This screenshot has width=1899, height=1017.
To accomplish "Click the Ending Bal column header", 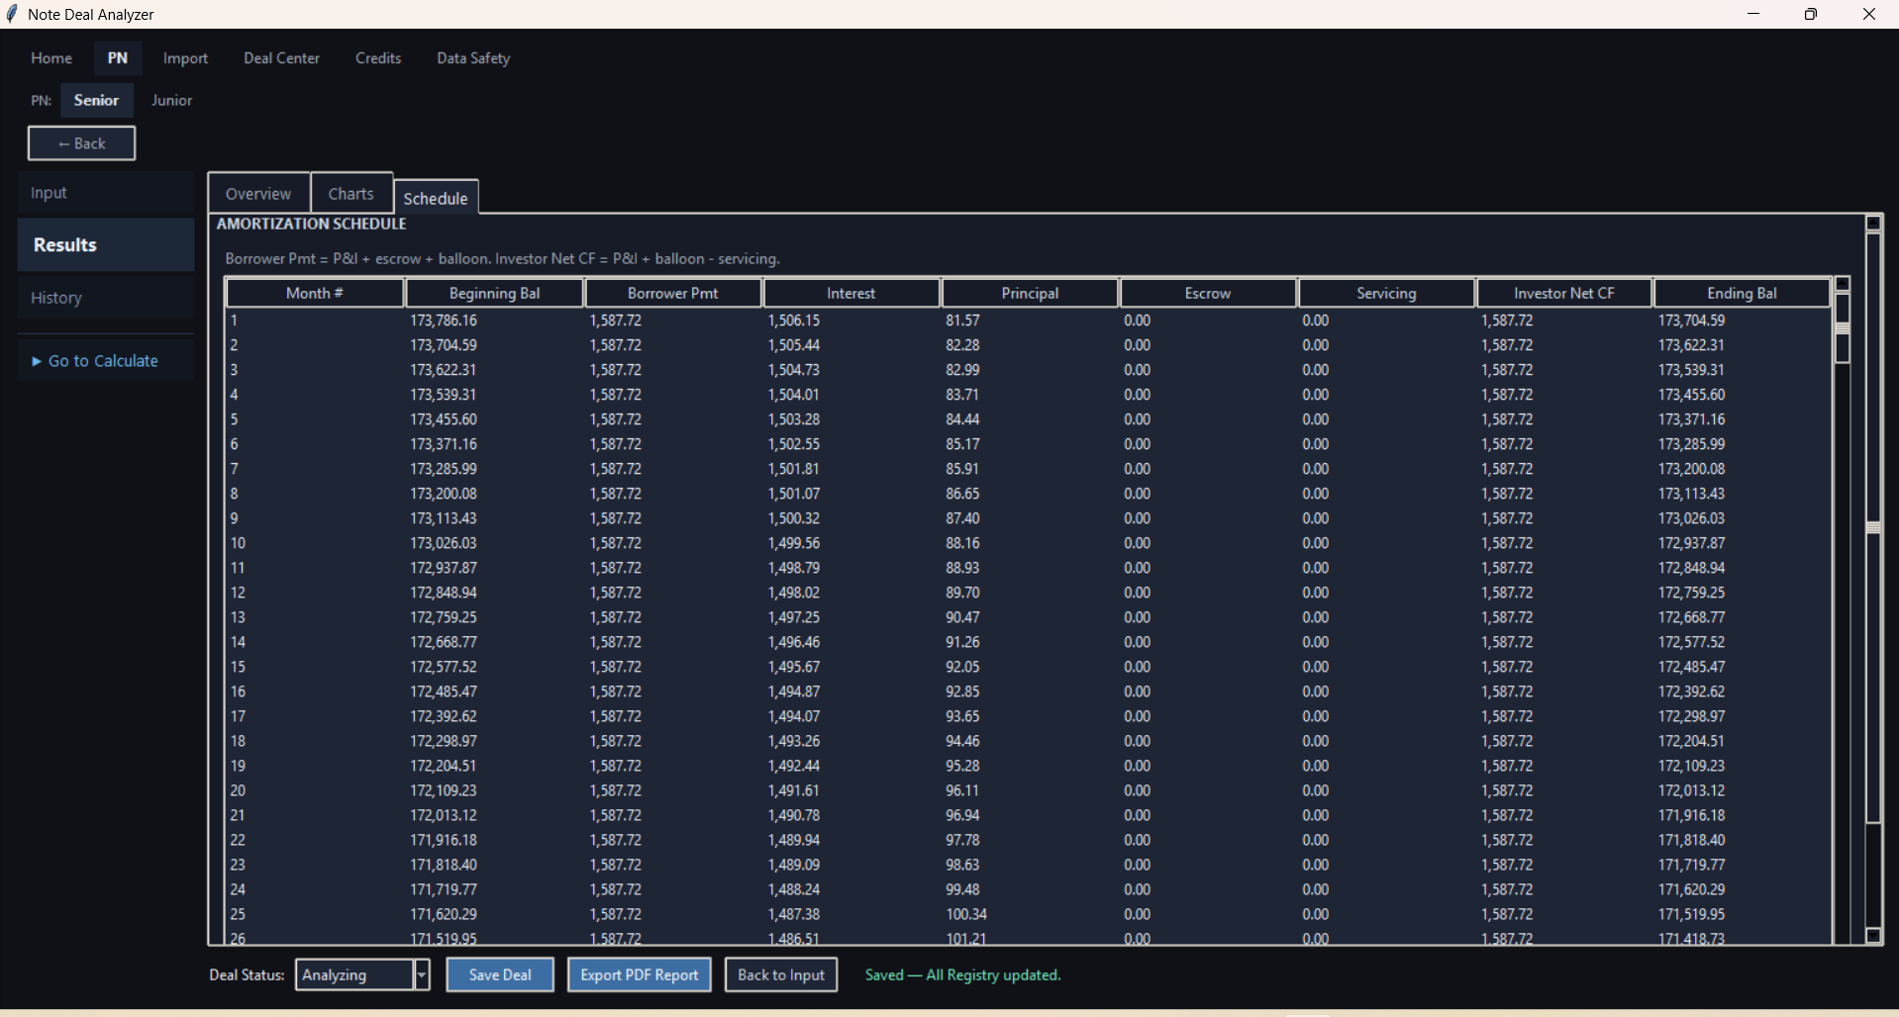I will (1742, 293).
